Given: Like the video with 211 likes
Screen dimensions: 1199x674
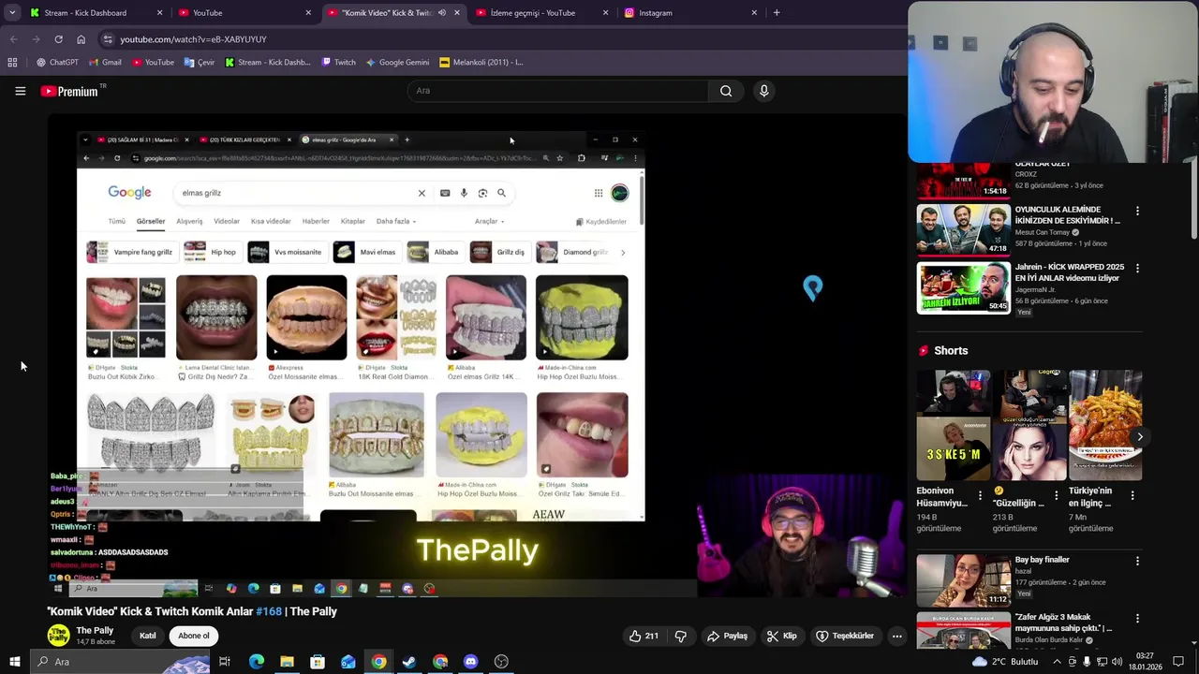Looking at the screenshot, I should 644,636.
